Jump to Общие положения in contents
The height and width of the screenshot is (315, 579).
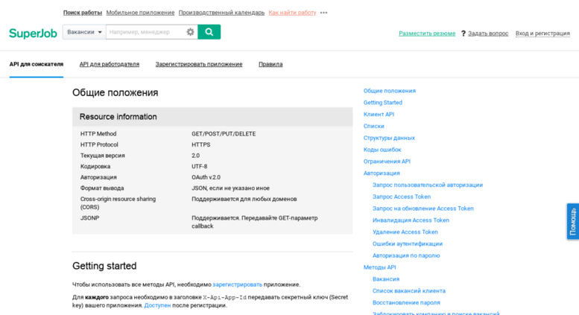click(389, 91)
